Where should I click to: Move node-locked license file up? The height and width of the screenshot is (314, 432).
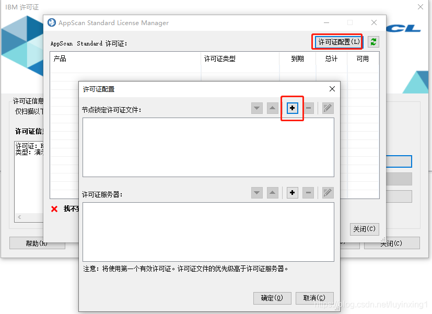click(273, 108)
